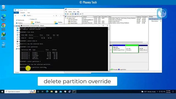Click Back arrow in Computer Management toolbar

tap(66, 14)
